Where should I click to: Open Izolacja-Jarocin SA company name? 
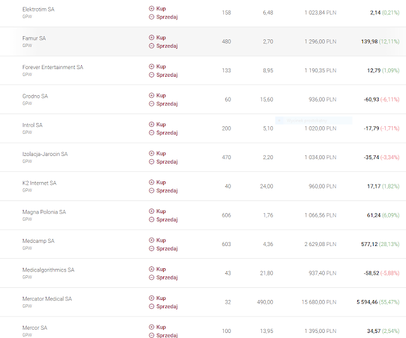point(45,154)
